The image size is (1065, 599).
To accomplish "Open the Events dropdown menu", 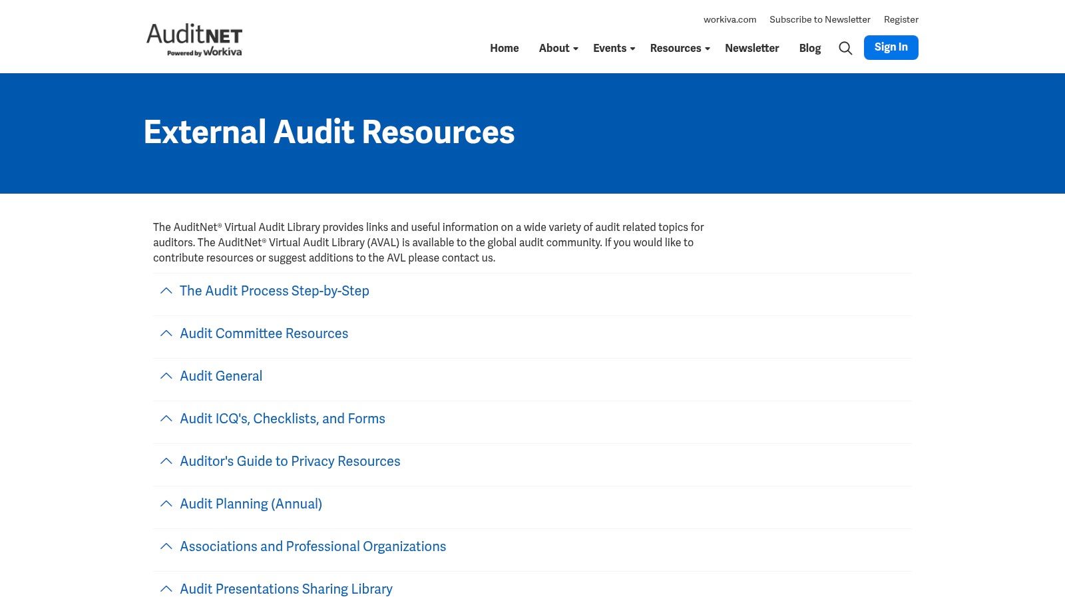I will 612,48.
